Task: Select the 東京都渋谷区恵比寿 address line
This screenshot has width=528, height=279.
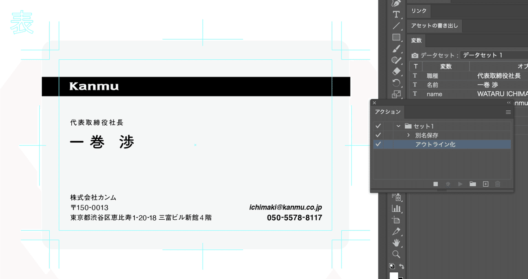Action: [141, 217]
